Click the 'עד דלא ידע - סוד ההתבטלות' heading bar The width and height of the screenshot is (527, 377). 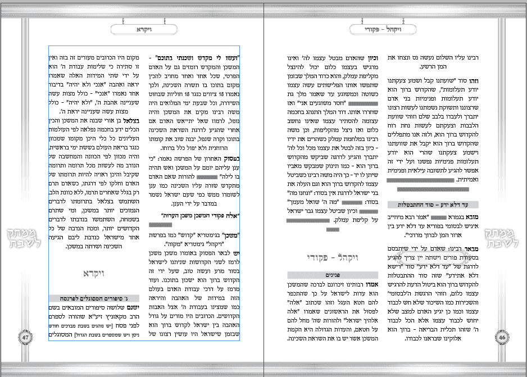pos(433,205)
